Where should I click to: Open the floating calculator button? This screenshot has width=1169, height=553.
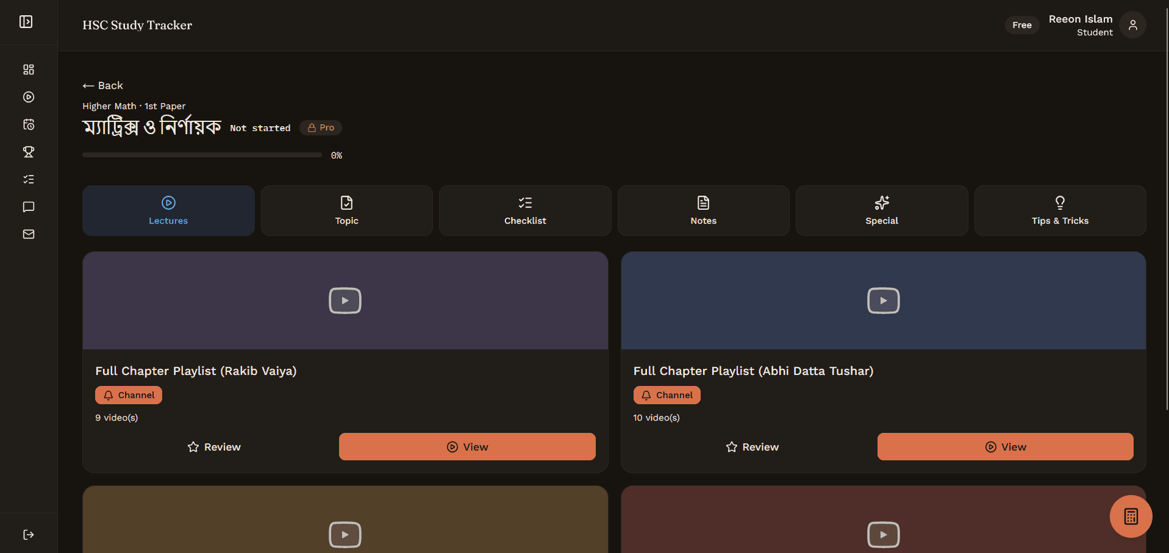coord(1131,516)
